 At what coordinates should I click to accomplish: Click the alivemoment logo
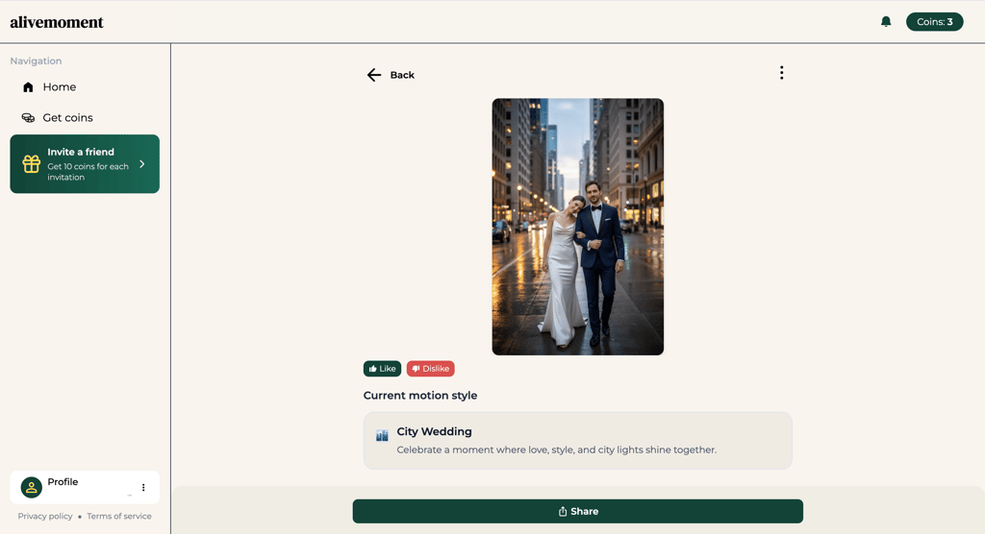tap(57, 22)
